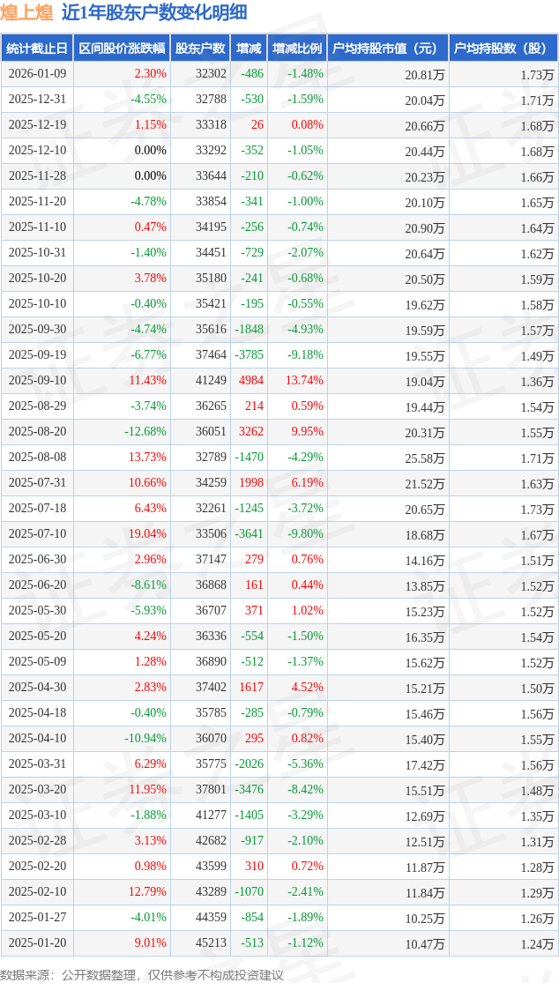Screen dimensions: 559x983
Task: Select the 增减 column header
Action: click(x=249, y=48)
